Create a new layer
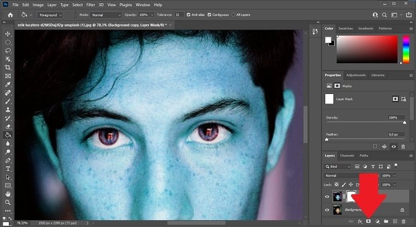This screenshot has width=416, height=227. point(395,221)
